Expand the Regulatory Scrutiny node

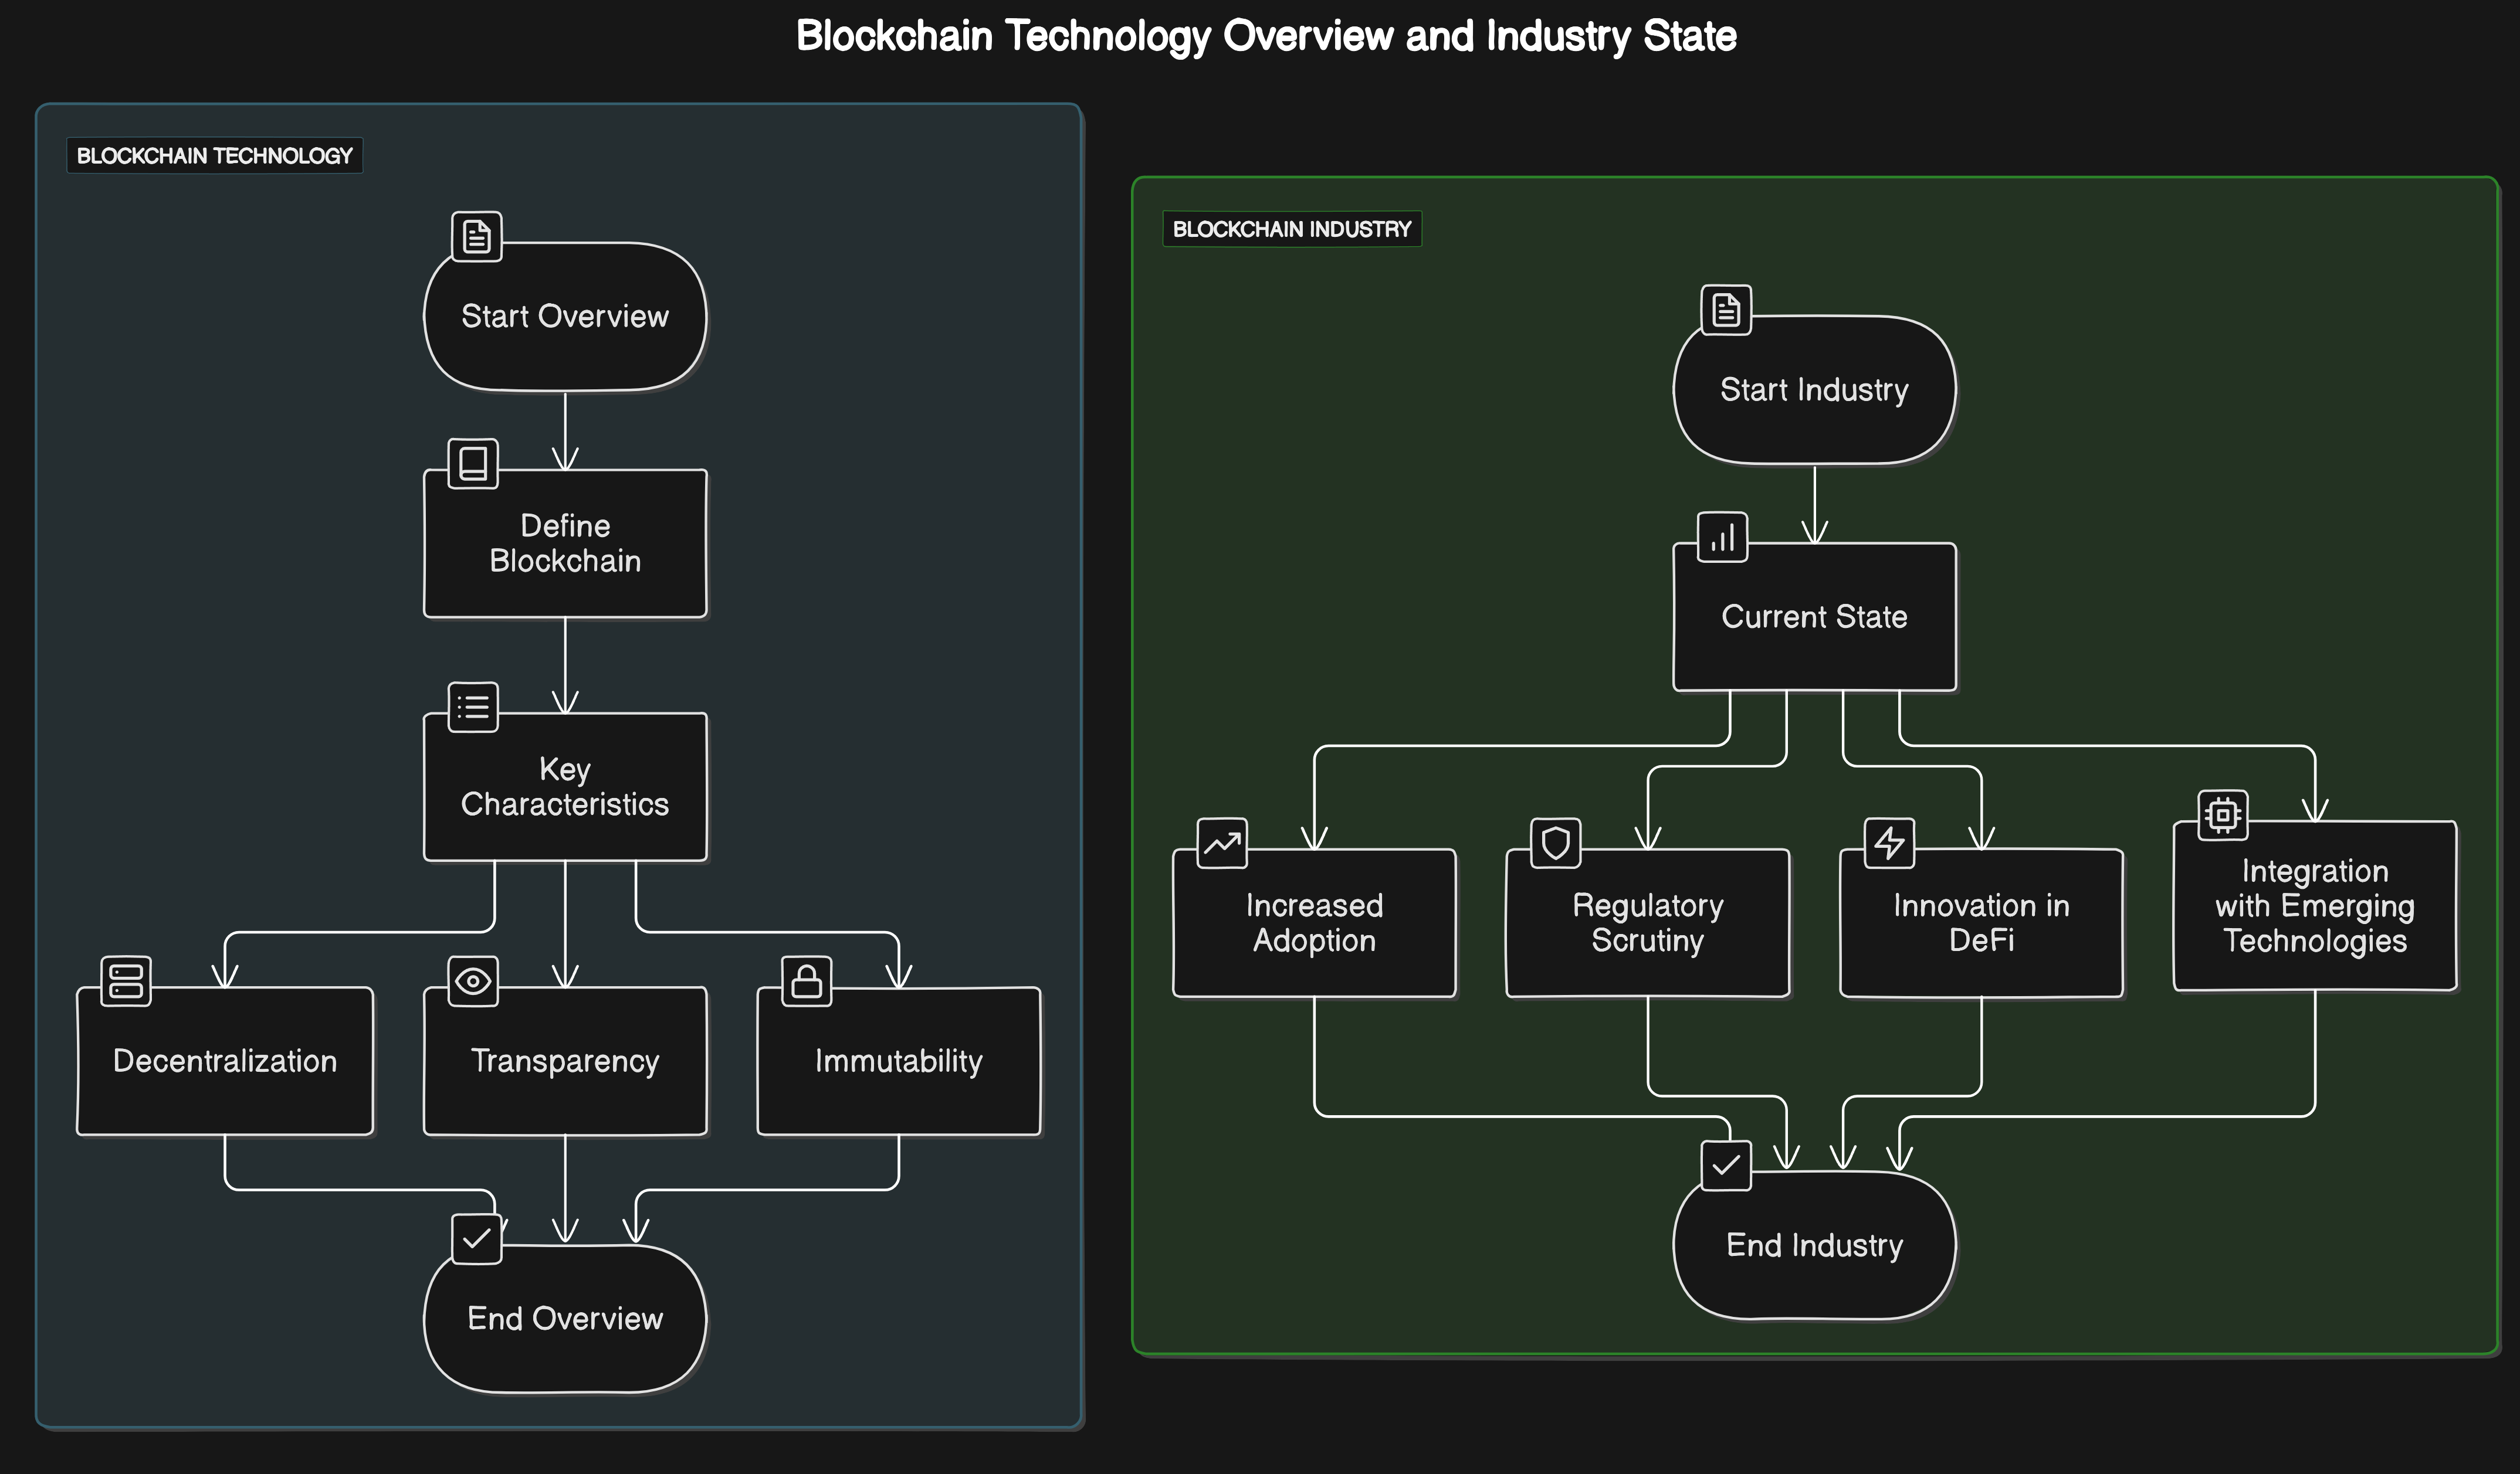[1648, 922]
